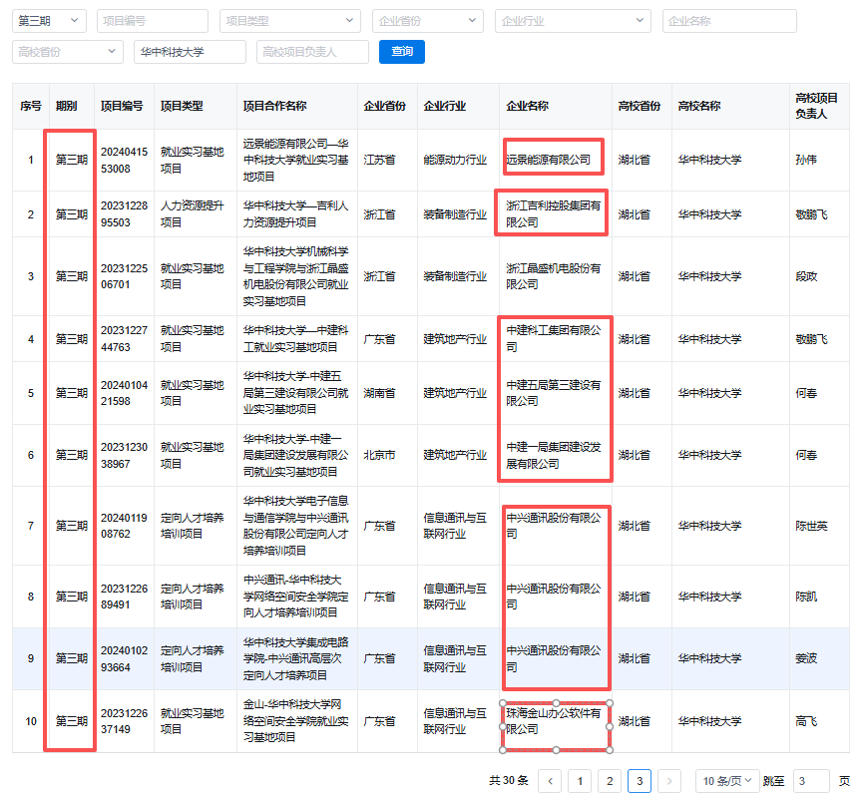Go to the previous page arrow
861x798 pixels.
(x=550, y=781)
